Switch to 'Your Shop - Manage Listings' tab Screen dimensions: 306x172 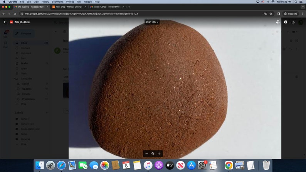[x=69, y=7]
